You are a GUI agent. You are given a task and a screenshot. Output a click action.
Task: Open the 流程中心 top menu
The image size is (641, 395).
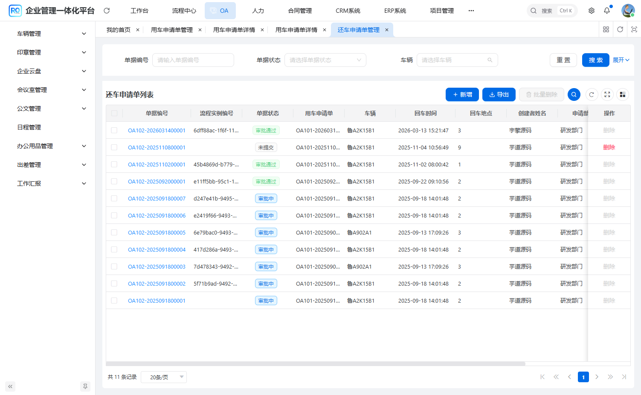(184, 11)
